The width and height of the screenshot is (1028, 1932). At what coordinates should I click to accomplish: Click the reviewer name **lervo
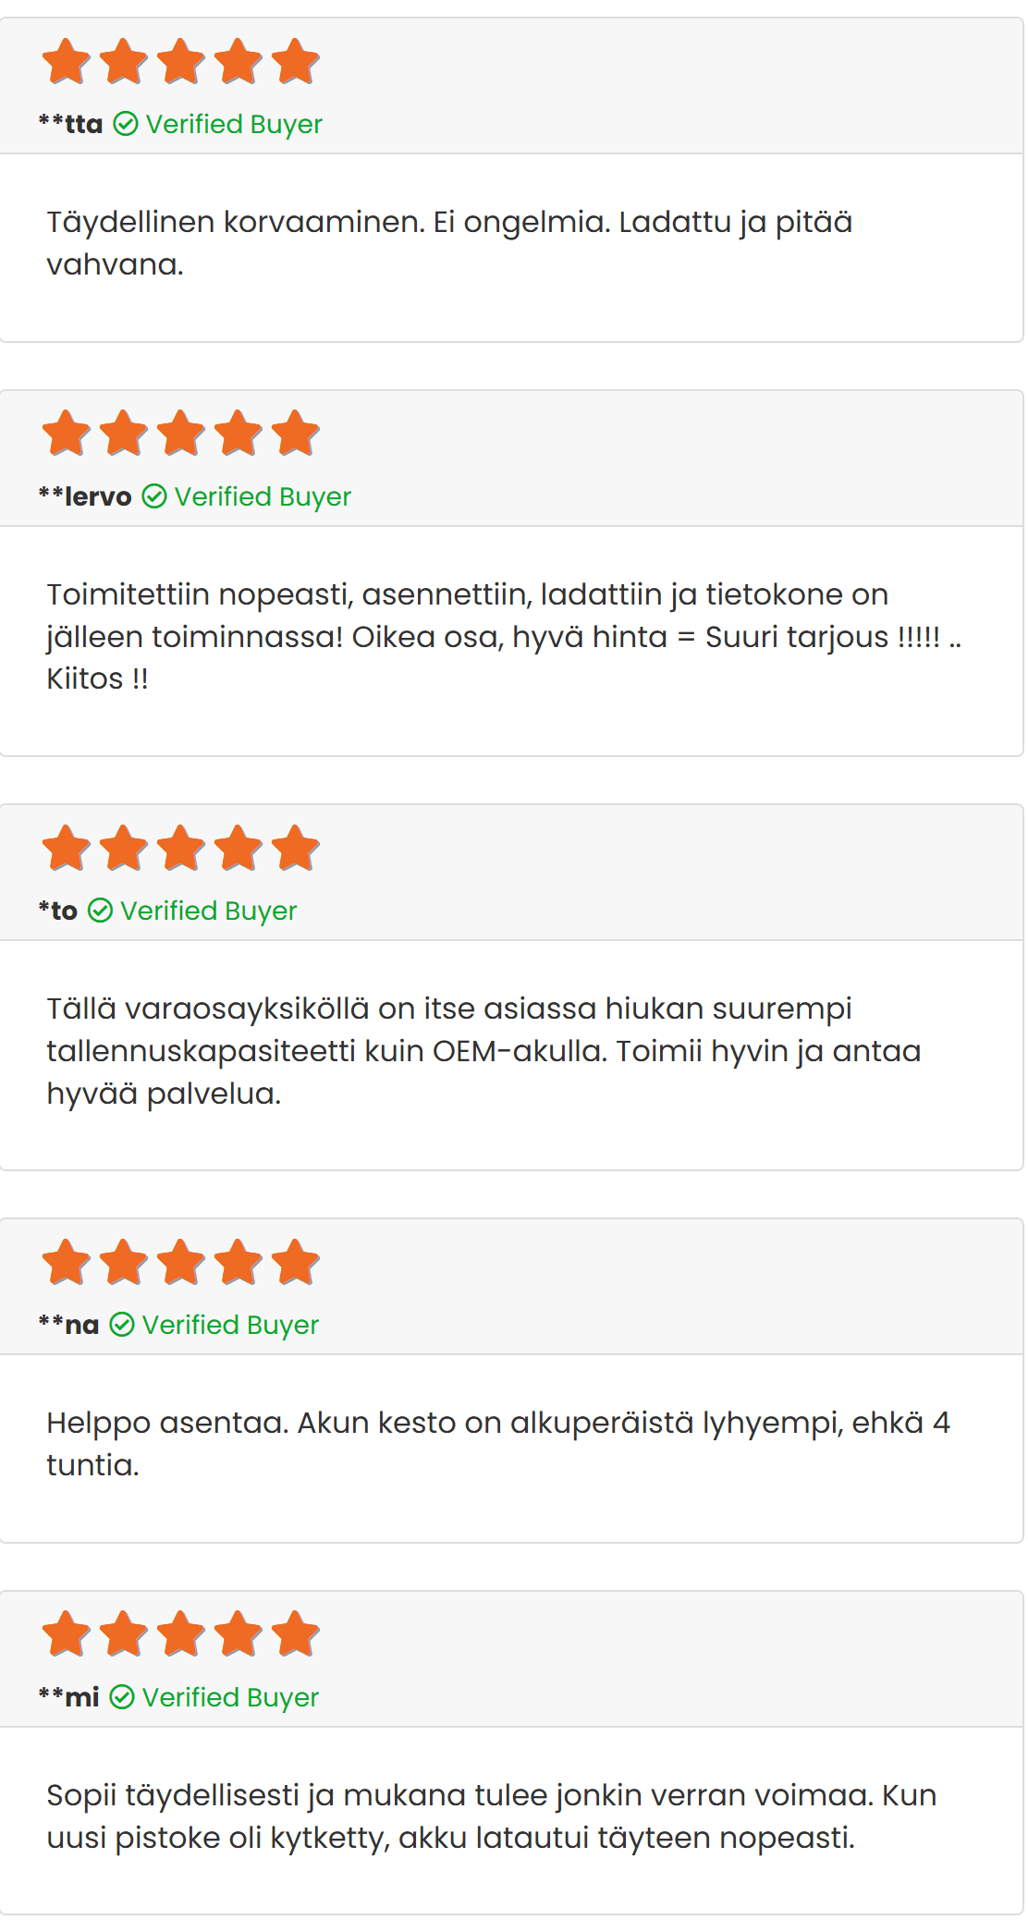pos(85,496)
